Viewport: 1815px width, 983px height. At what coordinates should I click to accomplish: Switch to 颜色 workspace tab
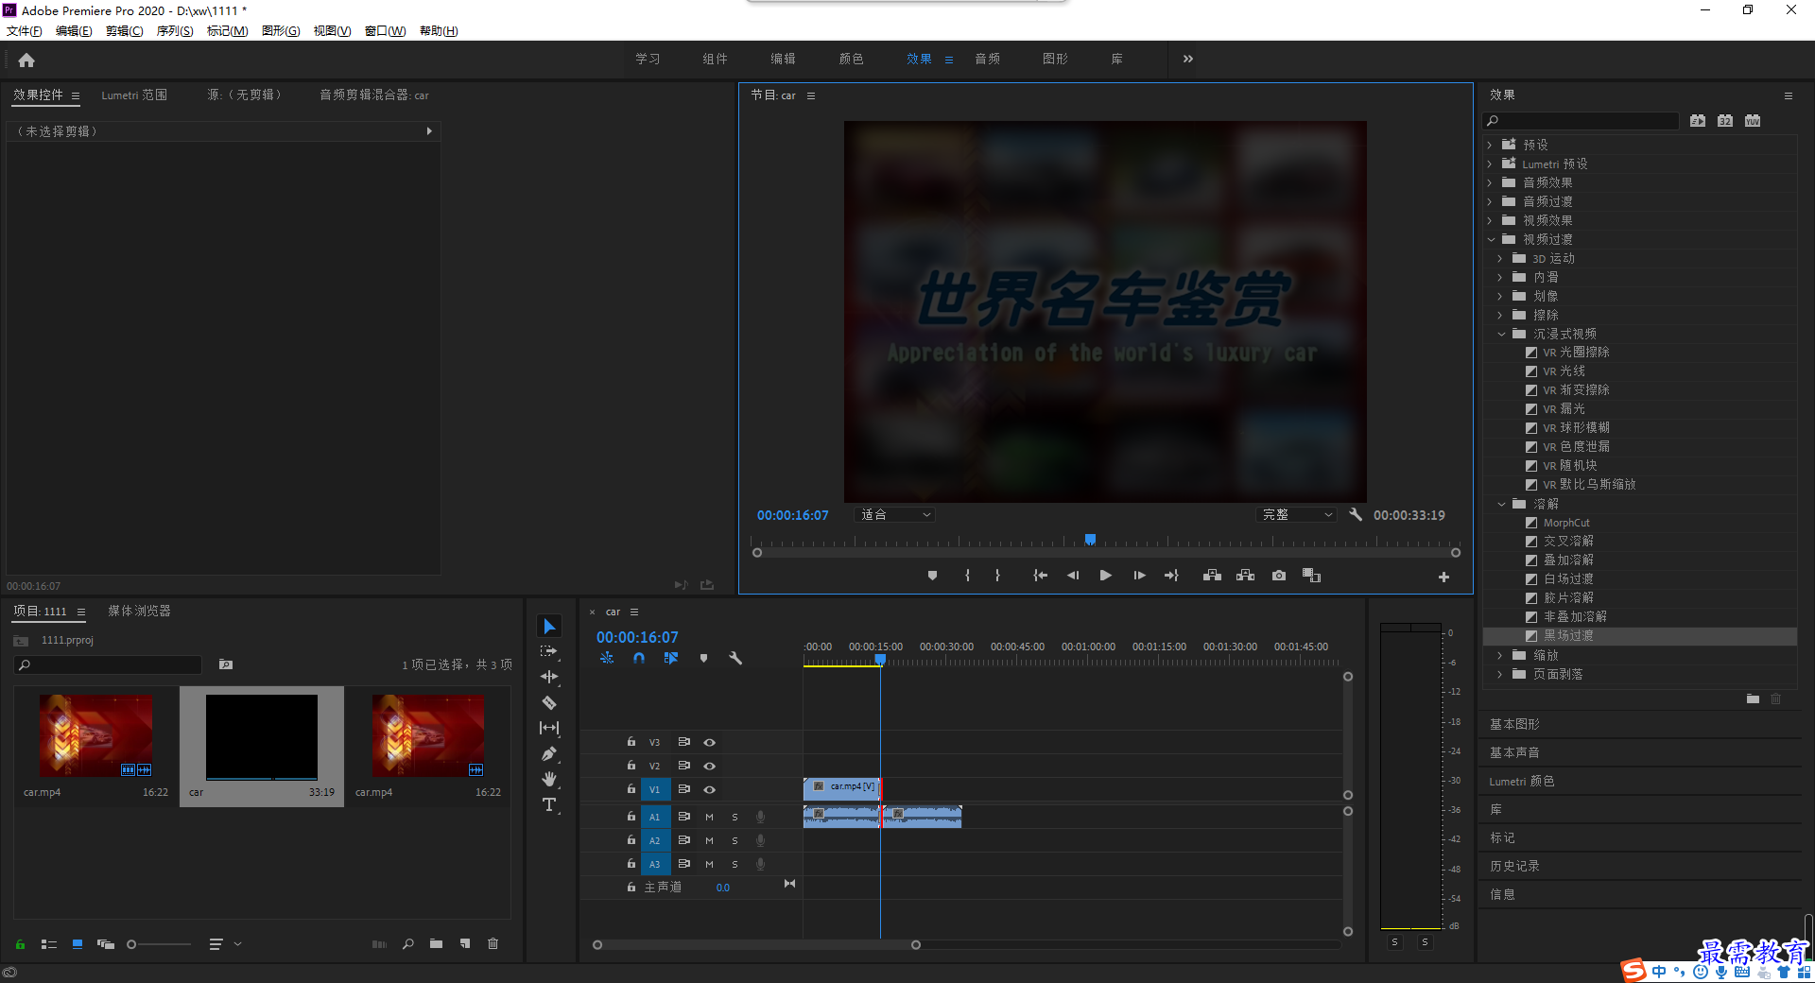(851, 59)
